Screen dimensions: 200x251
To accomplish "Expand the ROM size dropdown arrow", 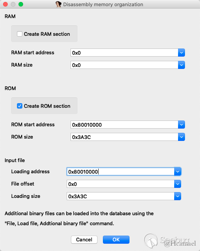I will (182, 137).
